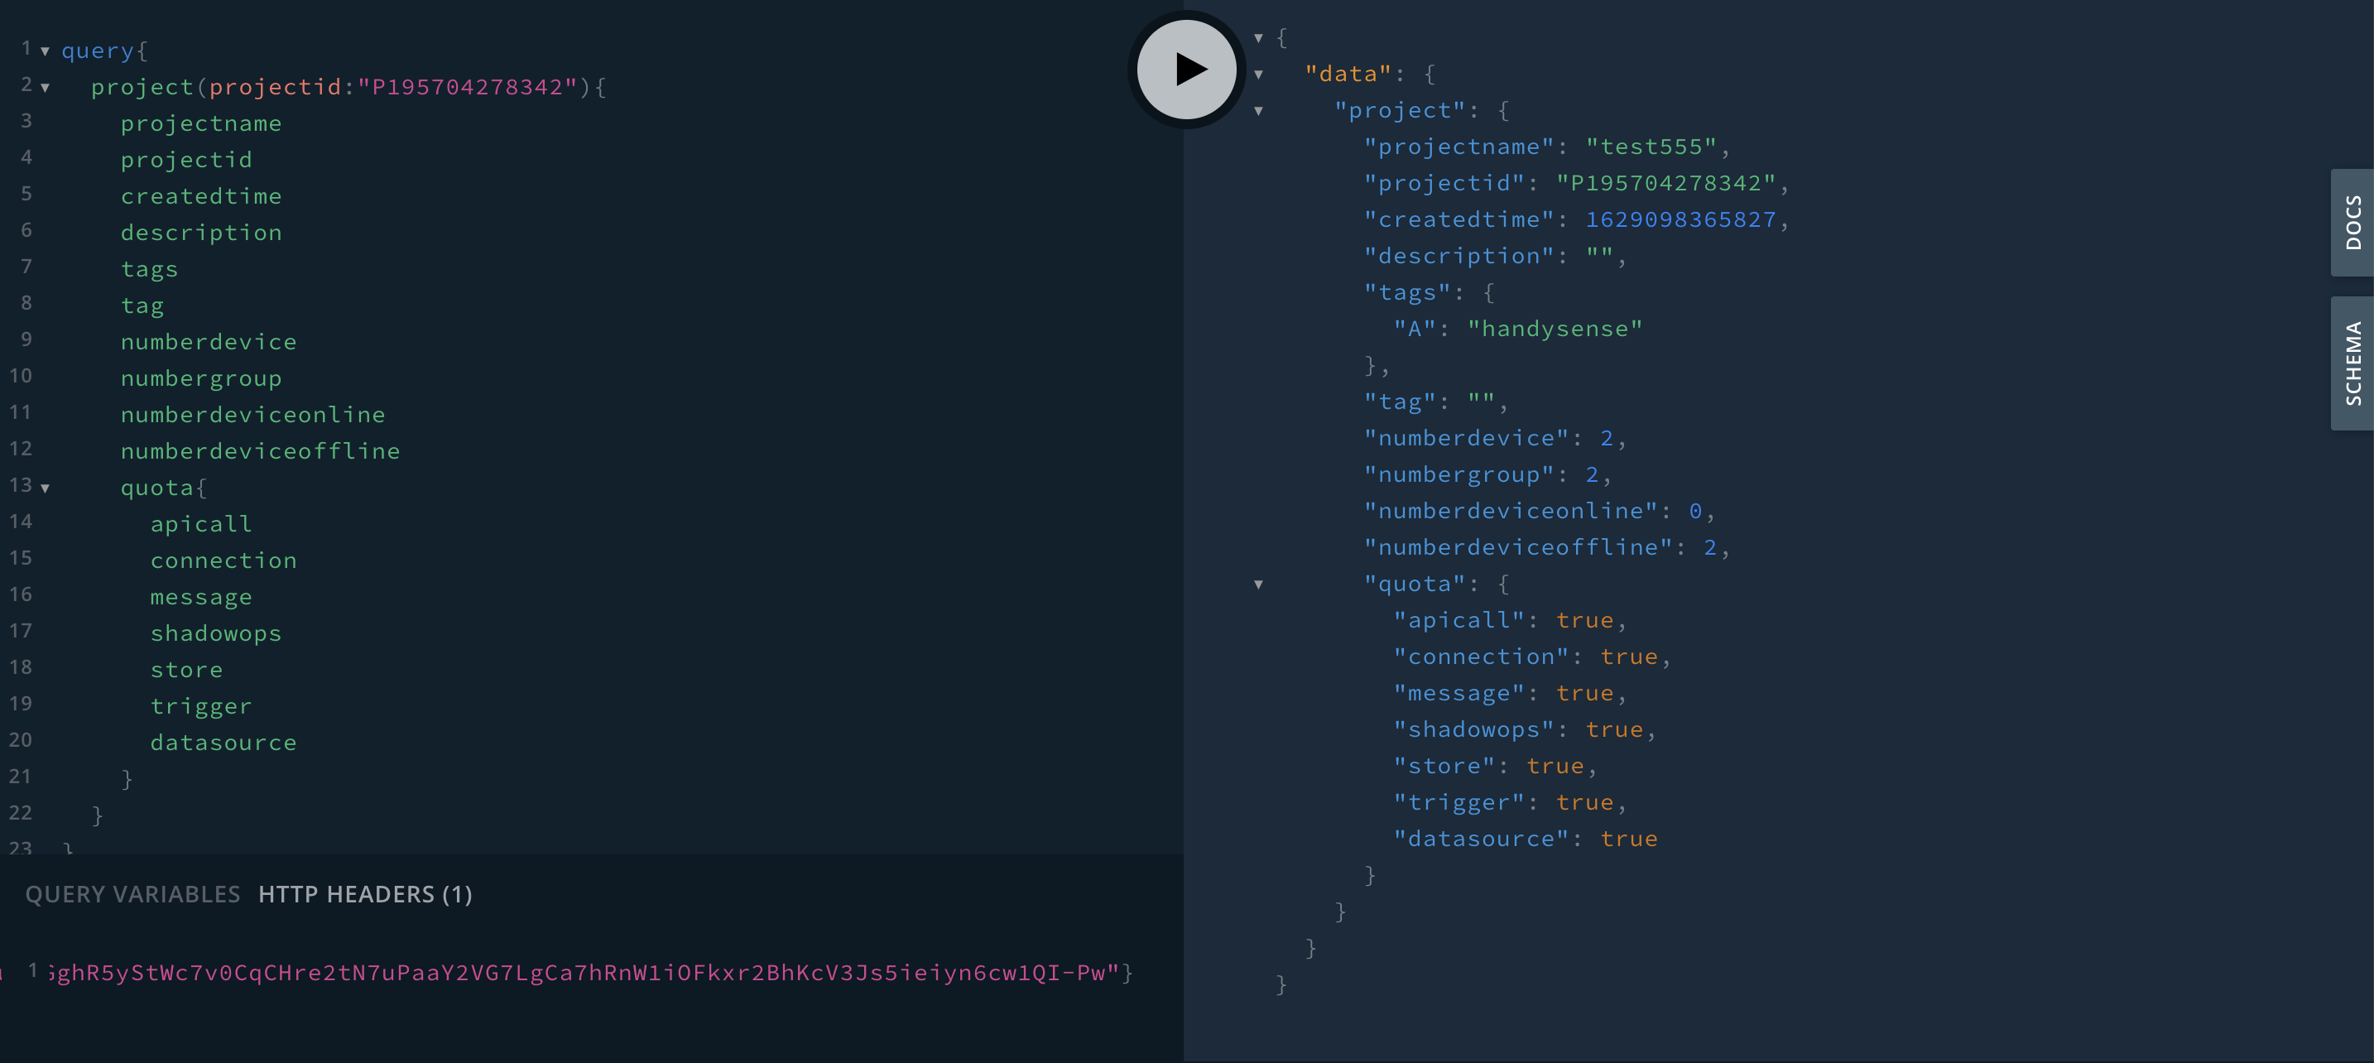Click "shadowops" key in the response
The image size is (2374, 1063).
(1473, 729)
